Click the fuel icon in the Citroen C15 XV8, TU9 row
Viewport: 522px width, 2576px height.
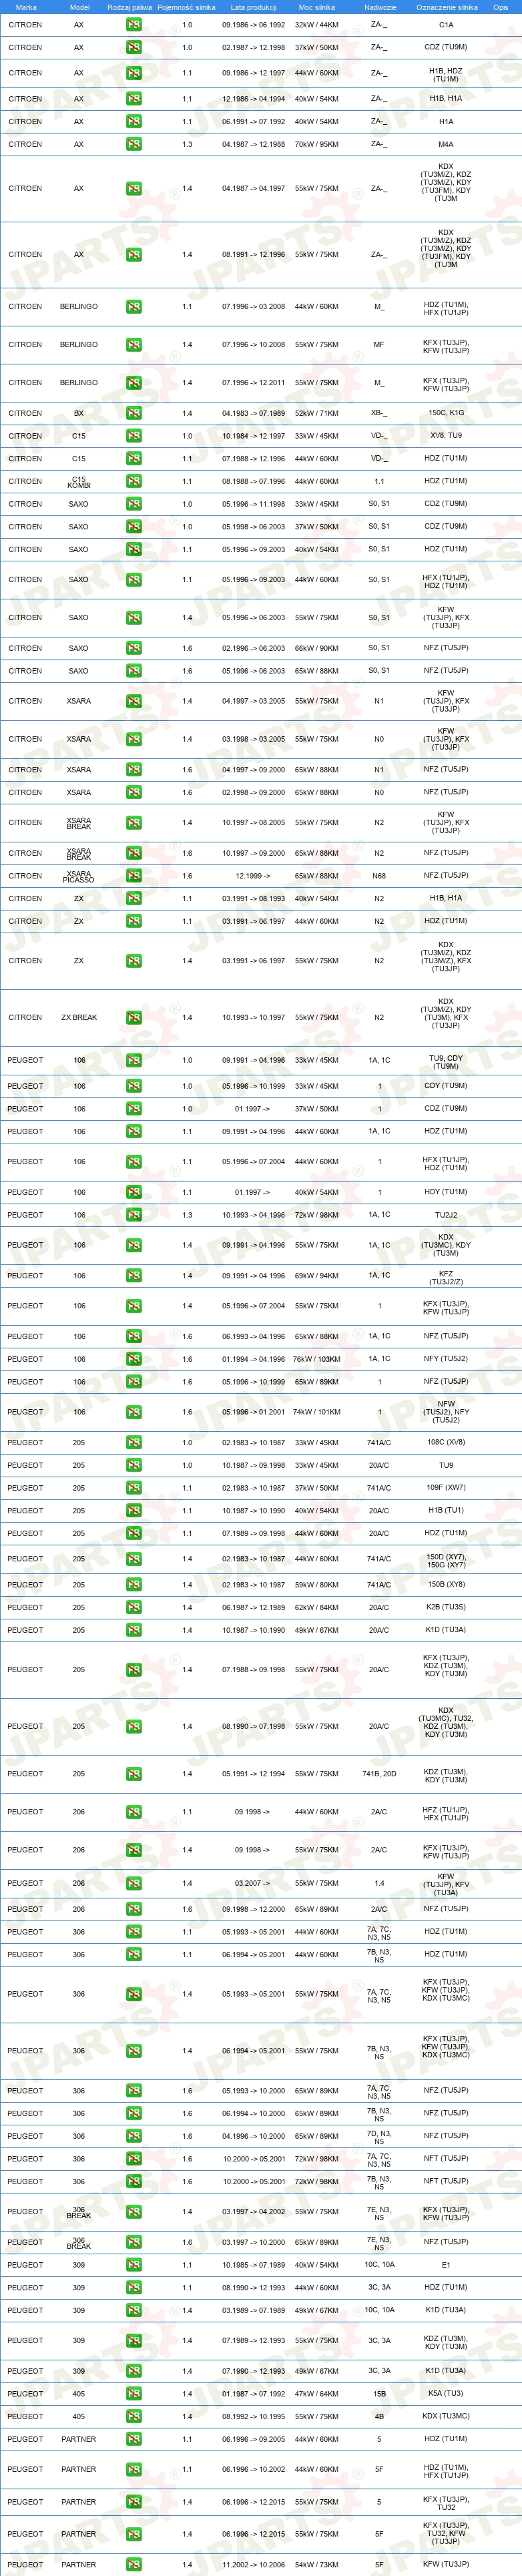[133, 436]
